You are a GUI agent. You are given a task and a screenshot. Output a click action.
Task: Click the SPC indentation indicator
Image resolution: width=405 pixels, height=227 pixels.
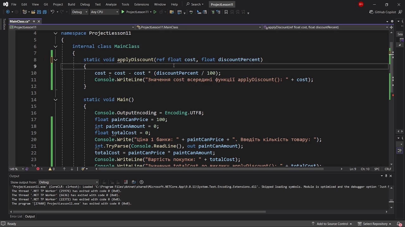(x=377, y=169)
